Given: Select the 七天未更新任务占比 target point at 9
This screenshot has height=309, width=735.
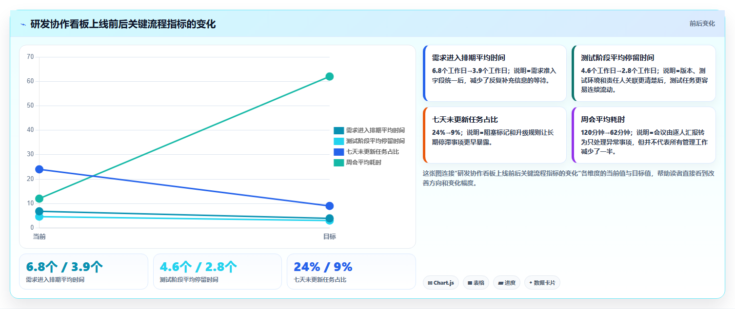Looking at the screenshot, I should click(329, 206).
